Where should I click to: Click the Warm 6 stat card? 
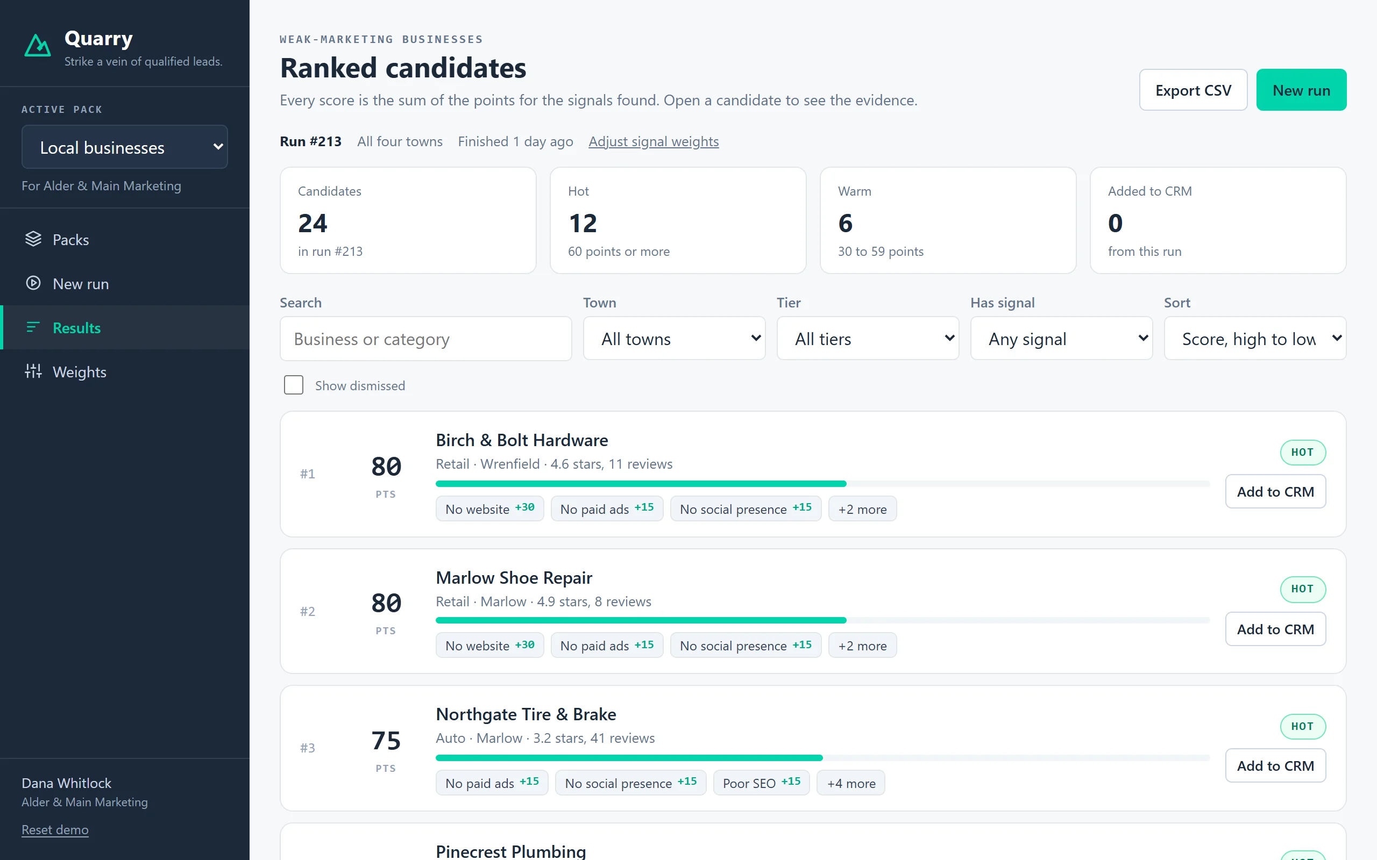pos(947,220)
